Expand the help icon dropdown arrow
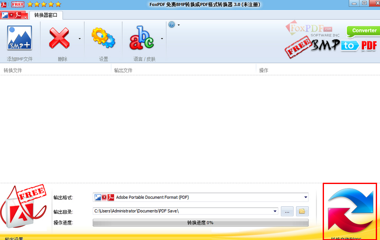Screen dimensions: 380x240 179,25
